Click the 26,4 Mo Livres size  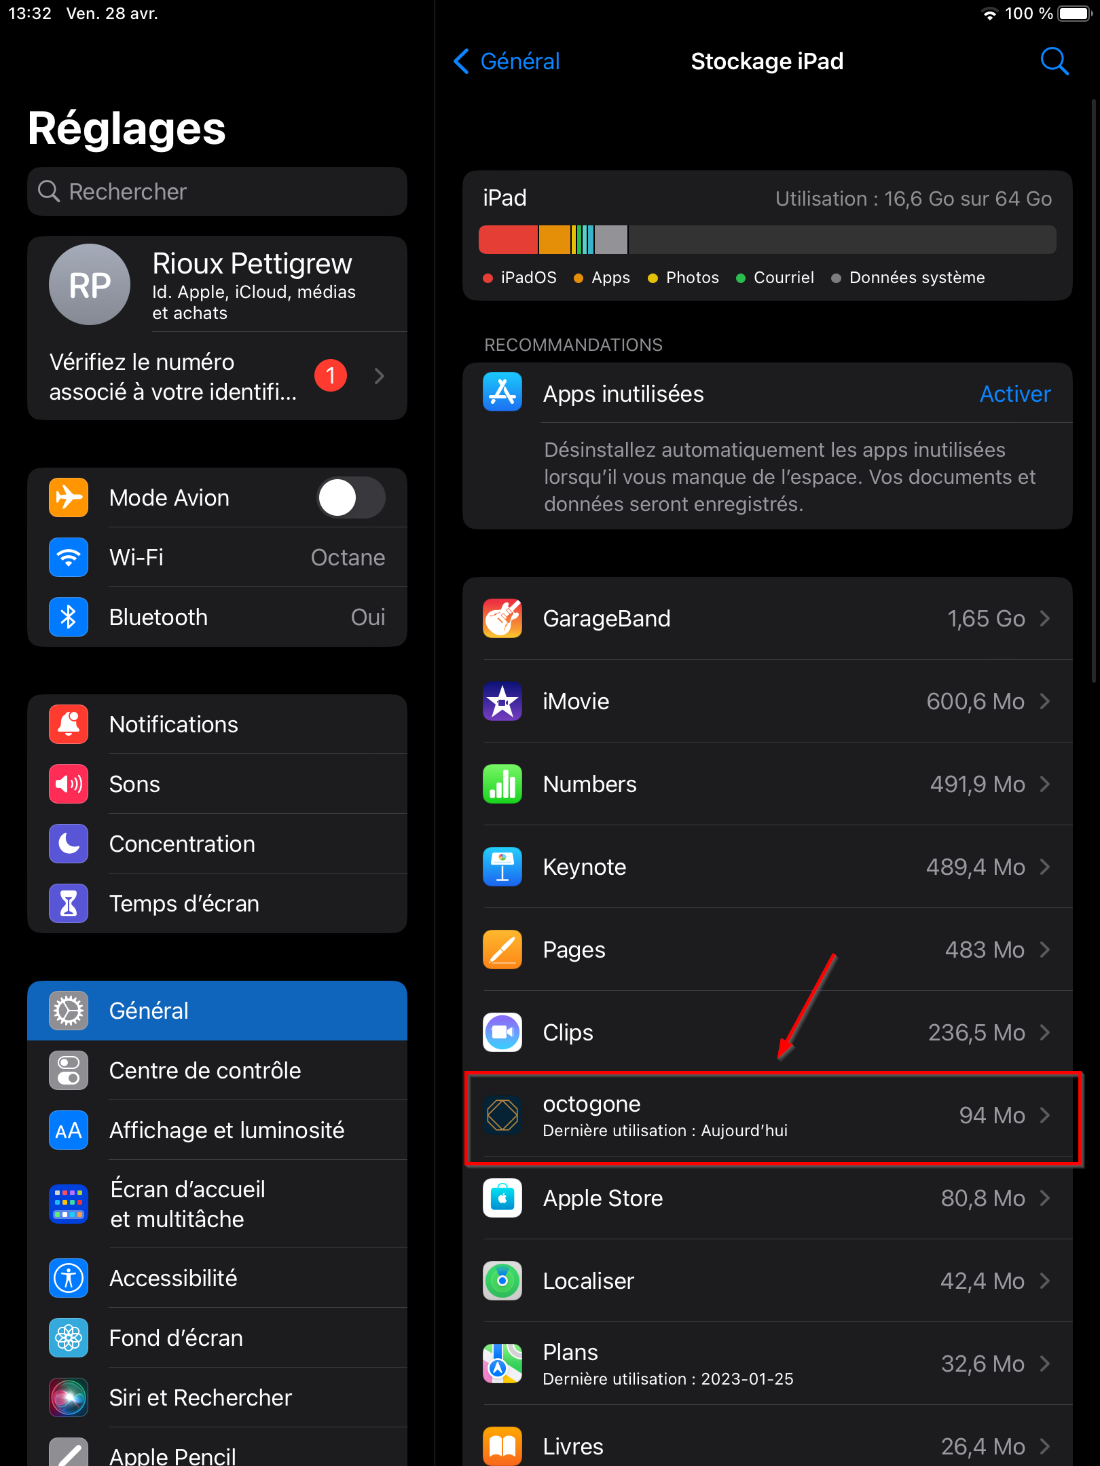click(983, 1446)
